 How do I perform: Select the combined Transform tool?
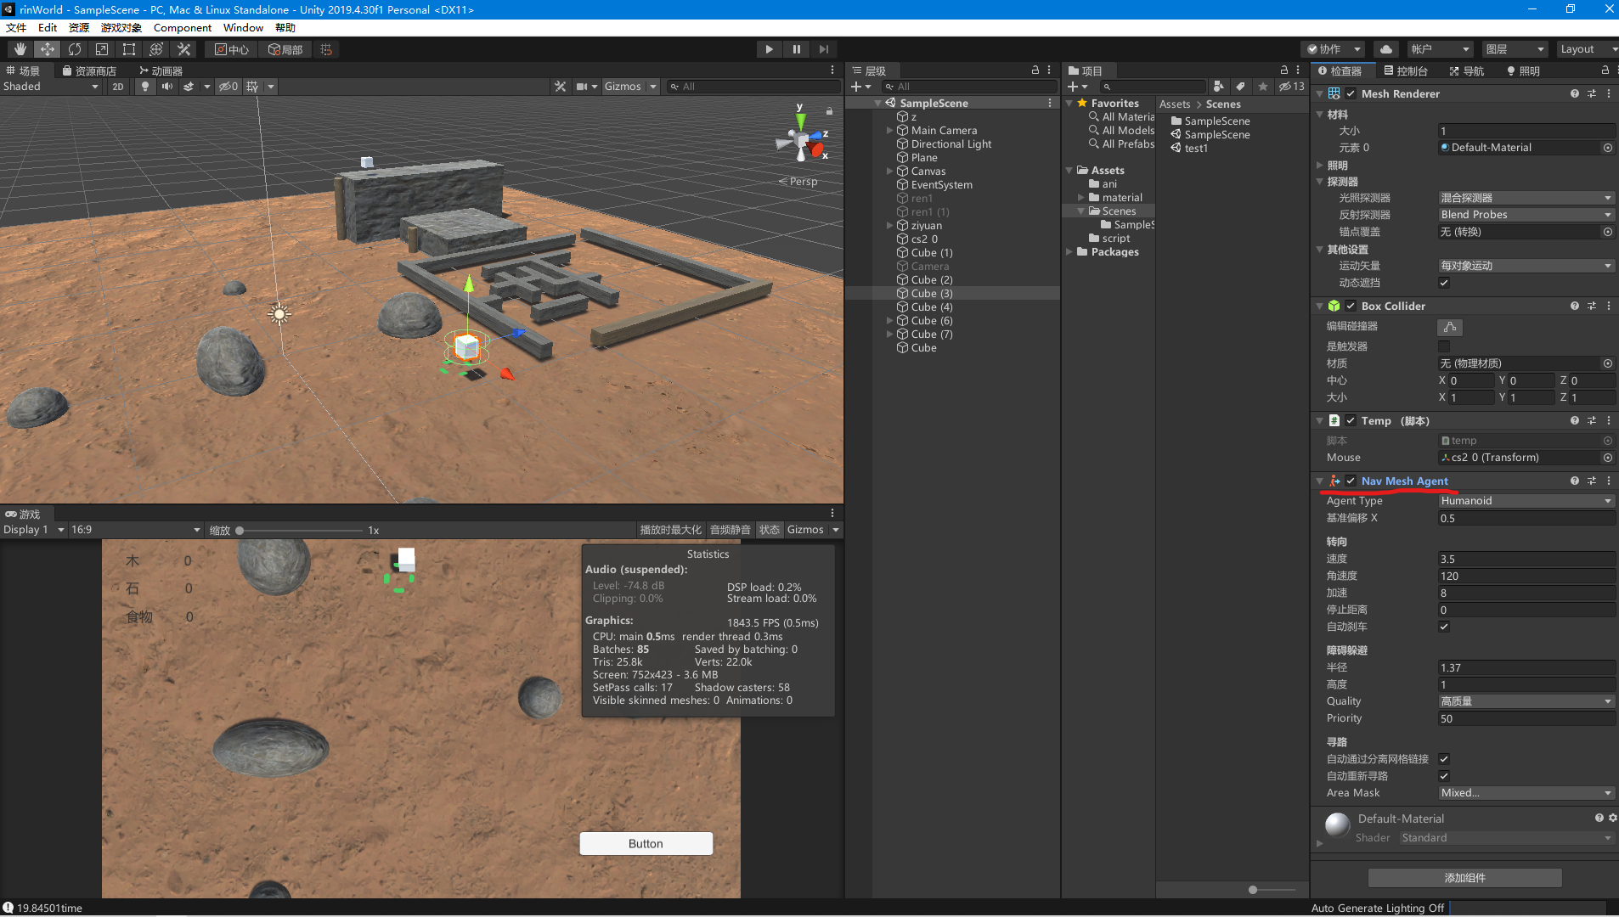click(156, 49)
